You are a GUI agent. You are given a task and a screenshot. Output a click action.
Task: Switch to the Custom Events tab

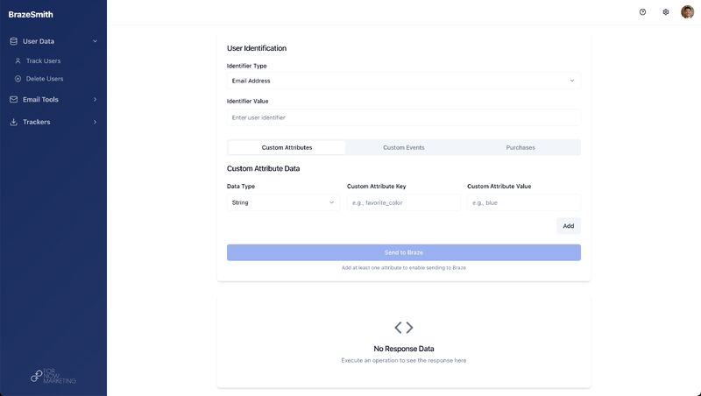(403, 147)
